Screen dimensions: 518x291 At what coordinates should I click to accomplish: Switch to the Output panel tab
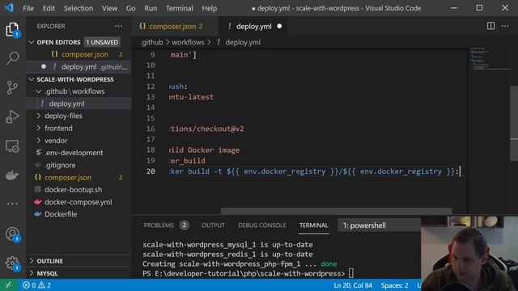pos(213,226)
